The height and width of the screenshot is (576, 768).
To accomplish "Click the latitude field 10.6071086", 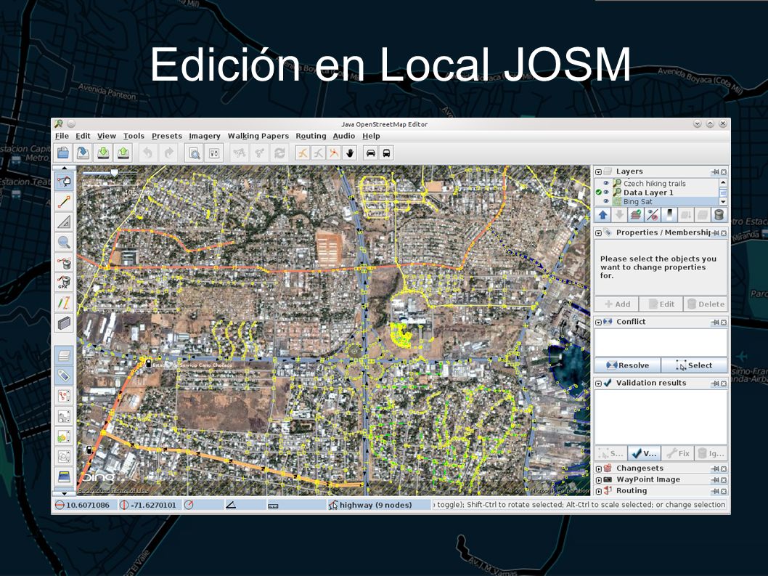I will (85, 505).
